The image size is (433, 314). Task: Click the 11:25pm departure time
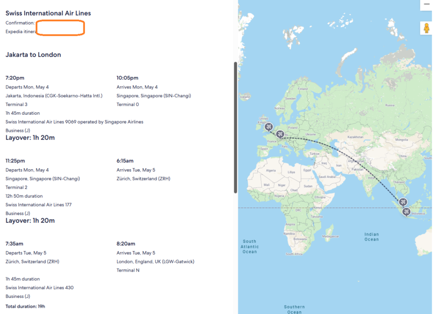pyautogui.click(x=15, y=161)
